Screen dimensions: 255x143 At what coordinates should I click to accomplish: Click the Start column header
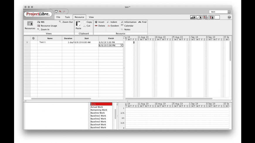click(x=86, y=39)
